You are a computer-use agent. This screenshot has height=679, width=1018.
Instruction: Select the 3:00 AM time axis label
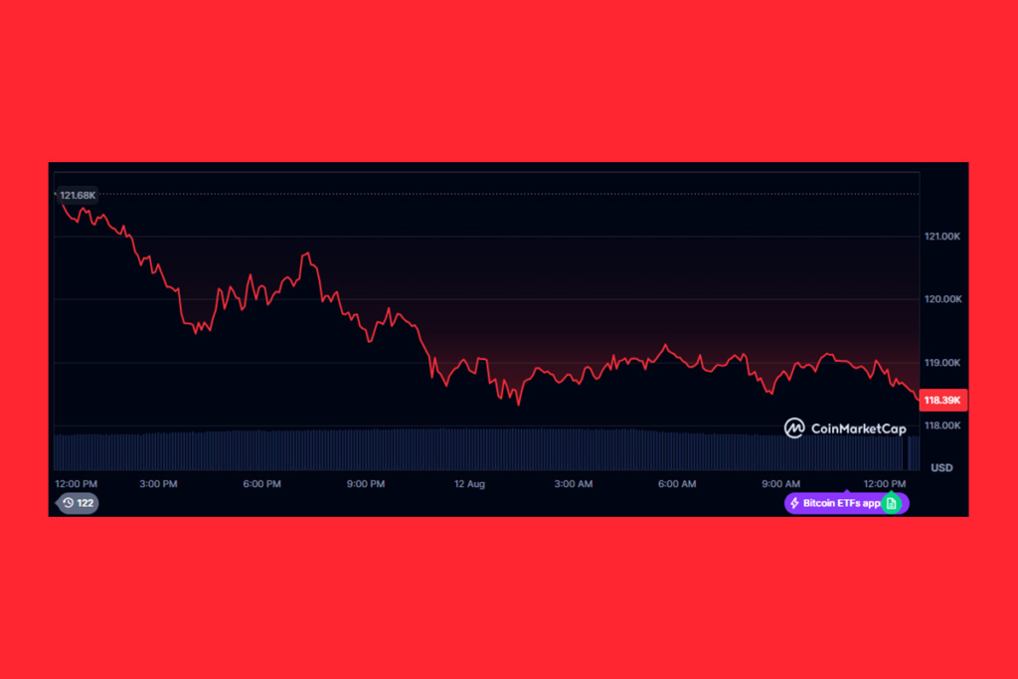[573, 484]
